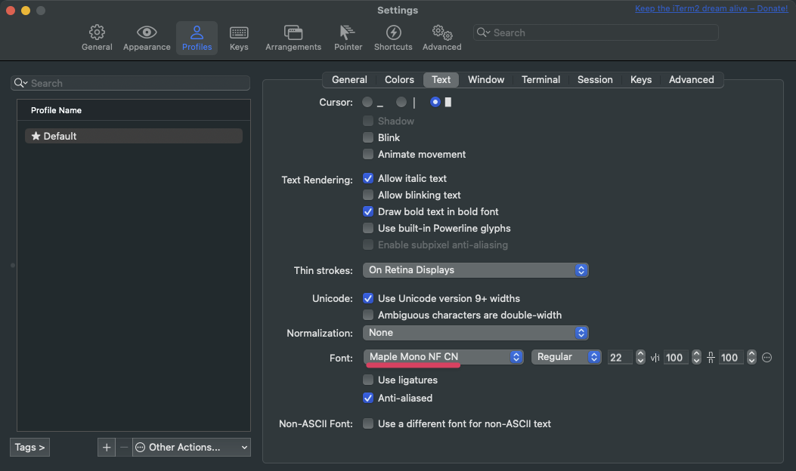This screenshot has height=471, width=796.
Task: Switch to the Terminal tab
Action: (540, 79)
